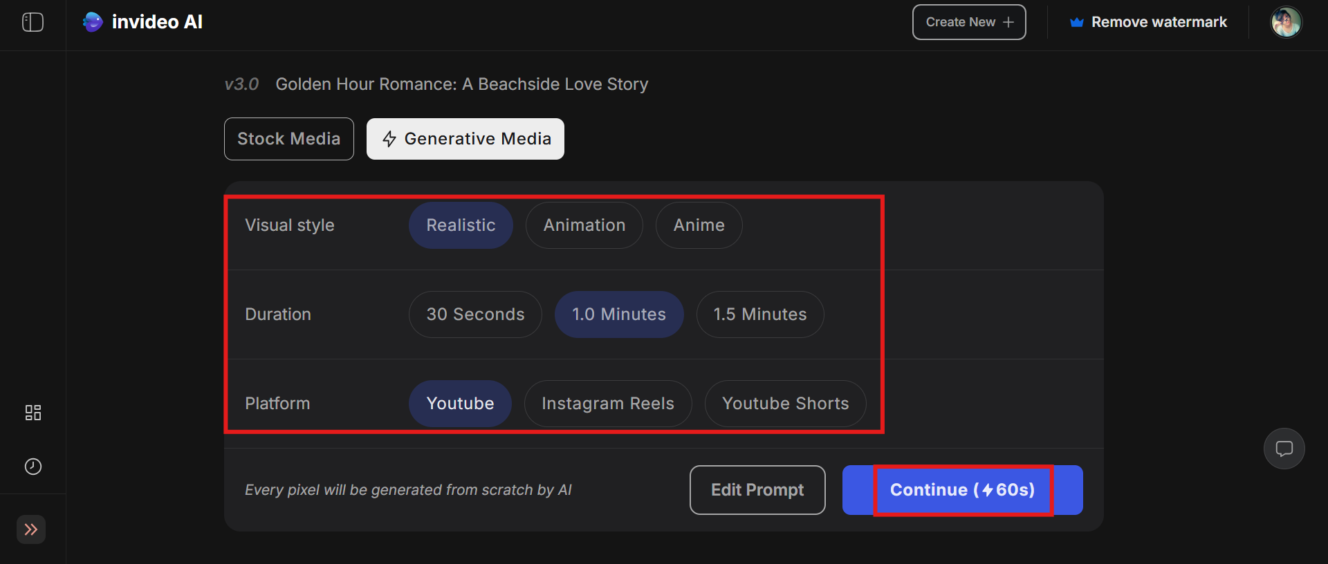This screenshot has height=564, width=1328.
Task: Click the Duration label
Action: [x=278, y=314]
